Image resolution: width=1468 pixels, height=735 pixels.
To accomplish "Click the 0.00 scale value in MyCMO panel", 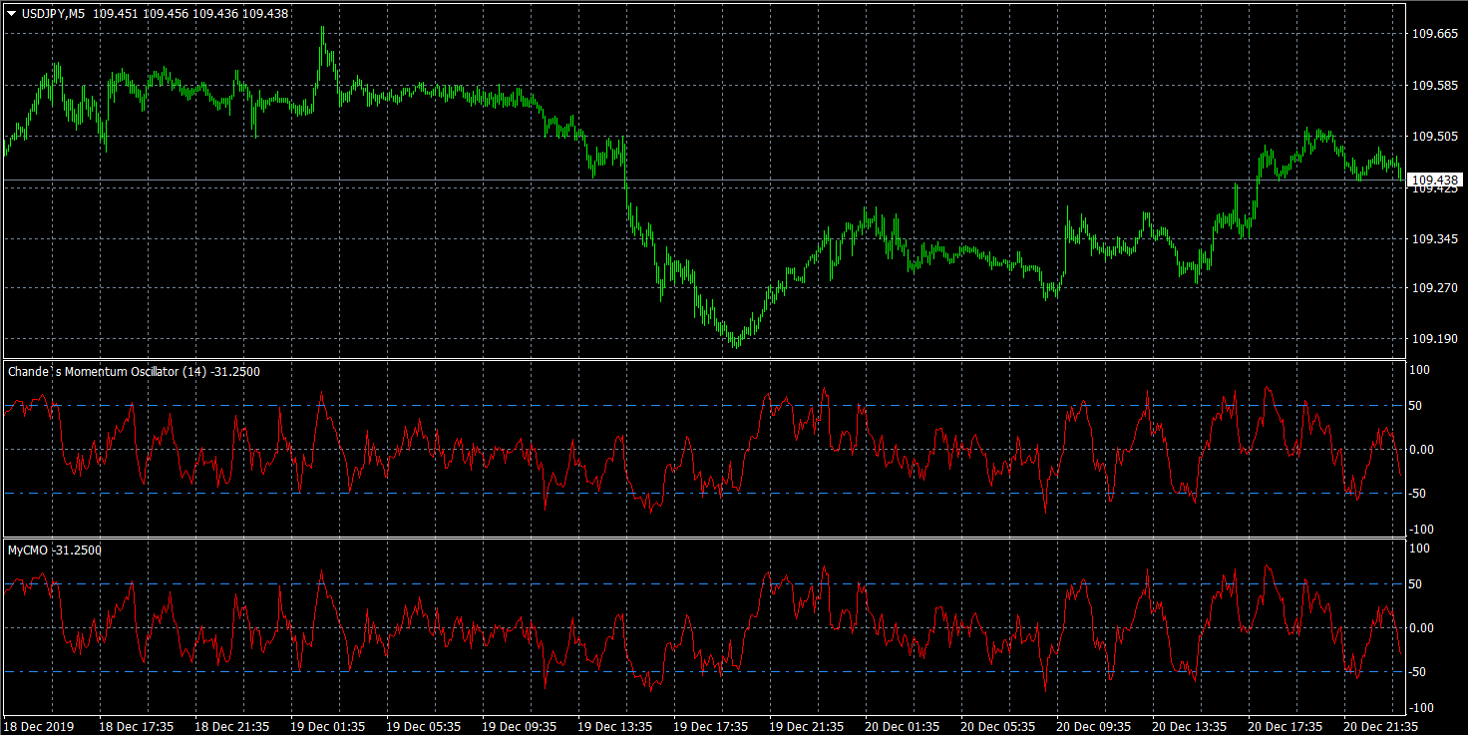I will [1421, 628].
